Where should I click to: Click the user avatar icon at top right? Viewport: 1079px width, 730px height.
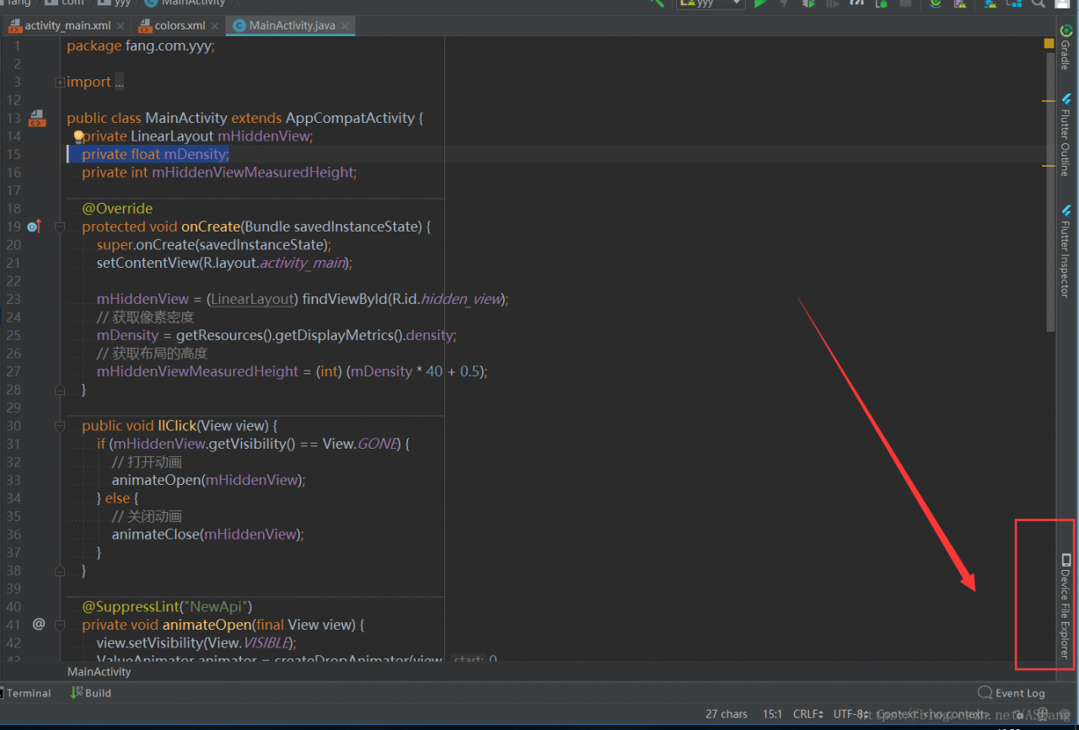click(x=1062, y=3)
